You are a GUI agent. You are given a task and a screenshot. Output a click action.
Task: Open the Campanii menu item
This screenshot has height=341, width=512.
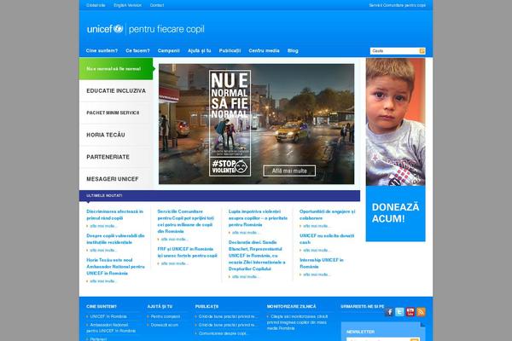click(x=168, y=50)
